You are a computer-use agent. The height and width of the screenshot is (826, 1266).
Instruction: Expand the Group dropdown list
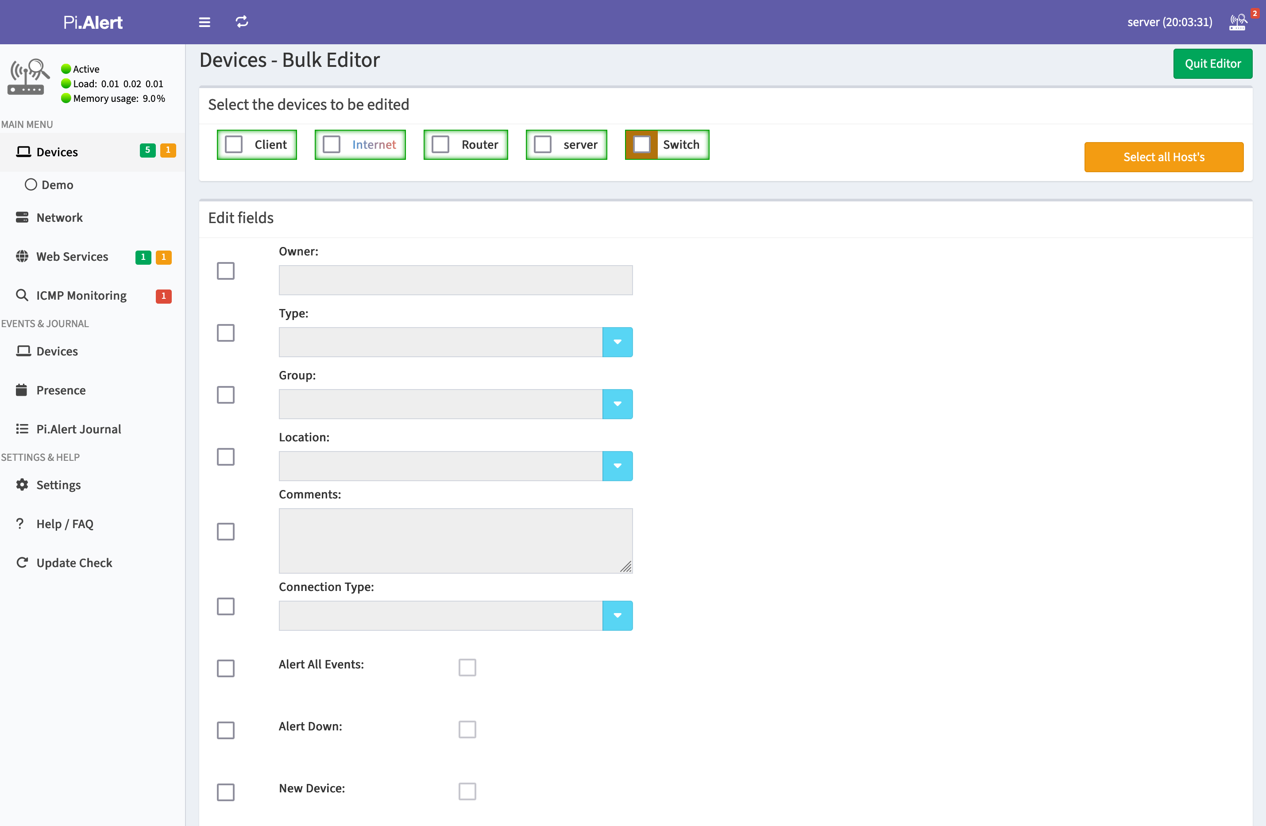[617, 404]
